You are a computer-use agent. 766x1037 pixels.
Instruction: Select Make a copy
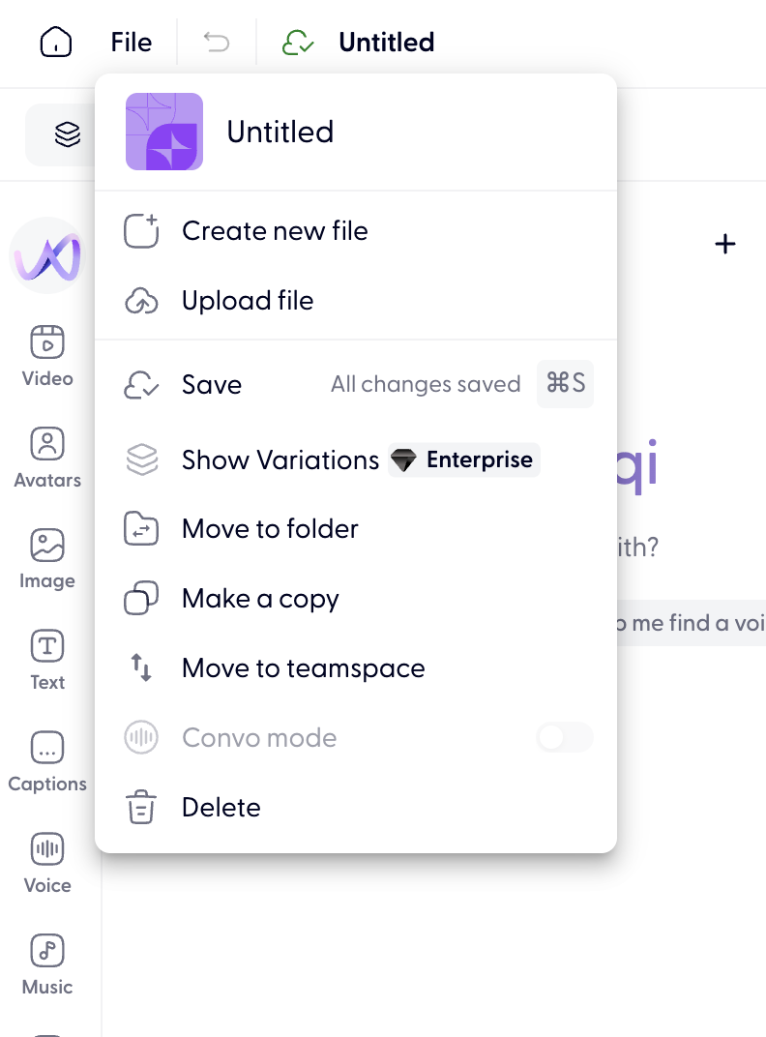coord(356,599)
